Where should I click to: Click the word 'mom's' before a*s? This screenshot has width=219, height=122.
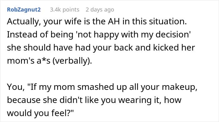click(21, 61)
